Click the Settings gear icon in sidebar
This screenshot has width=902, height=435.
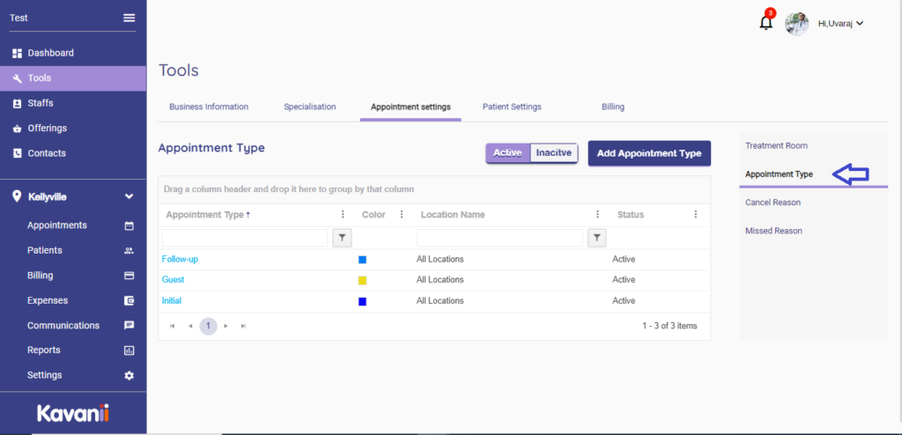(129, 375)
